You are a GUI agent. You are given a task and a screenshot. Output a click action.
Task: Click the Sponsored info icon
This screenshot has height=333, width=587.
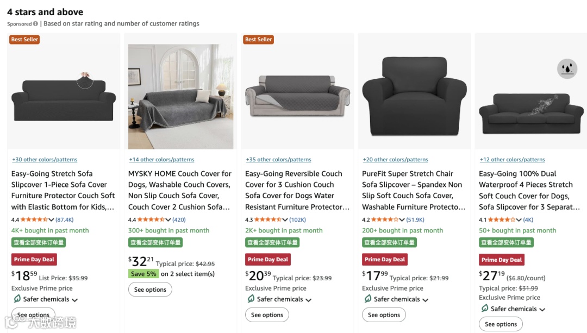(35, 24)
